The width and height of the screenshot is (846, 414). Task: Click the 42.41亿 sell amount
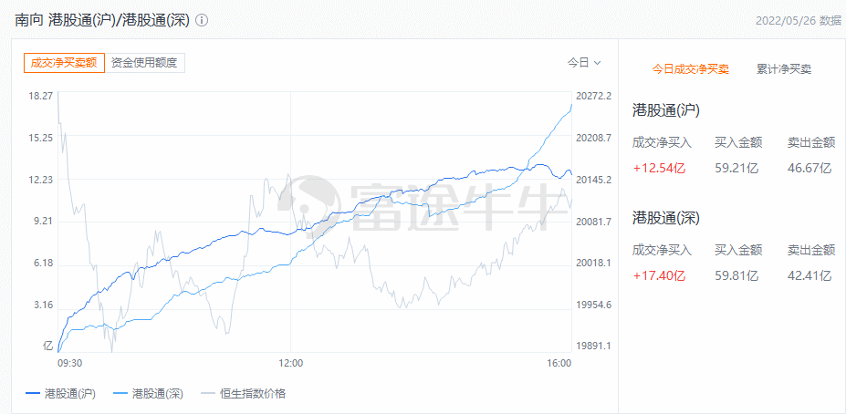(812, 275)
